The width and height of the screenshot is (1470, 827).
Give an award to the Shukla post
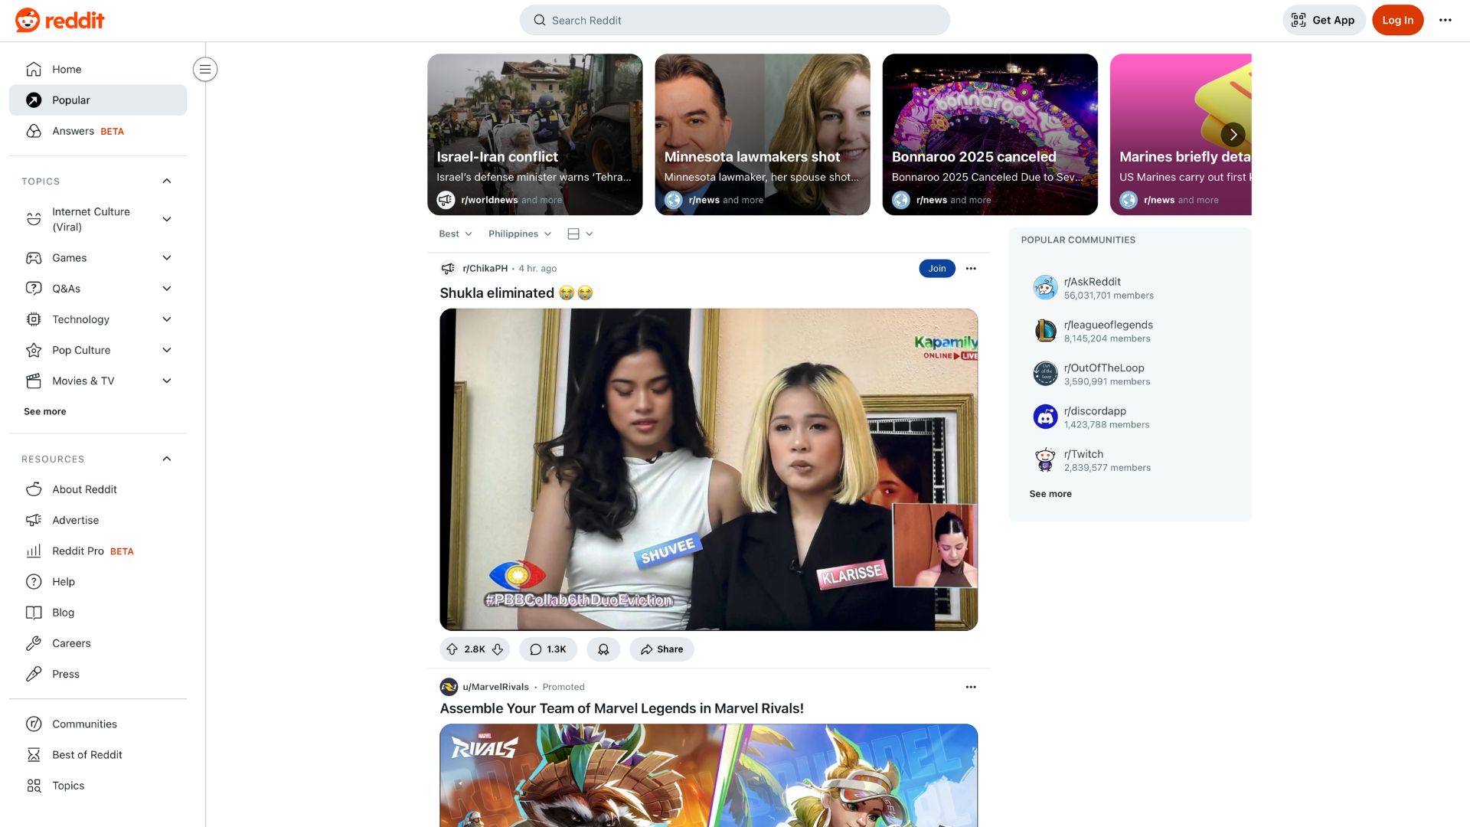(x=603, y=649)
